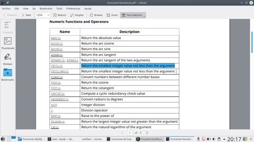Click the vertical document scrollbar handle
This screenshot has height=142, width=254.
click(252, 42)
